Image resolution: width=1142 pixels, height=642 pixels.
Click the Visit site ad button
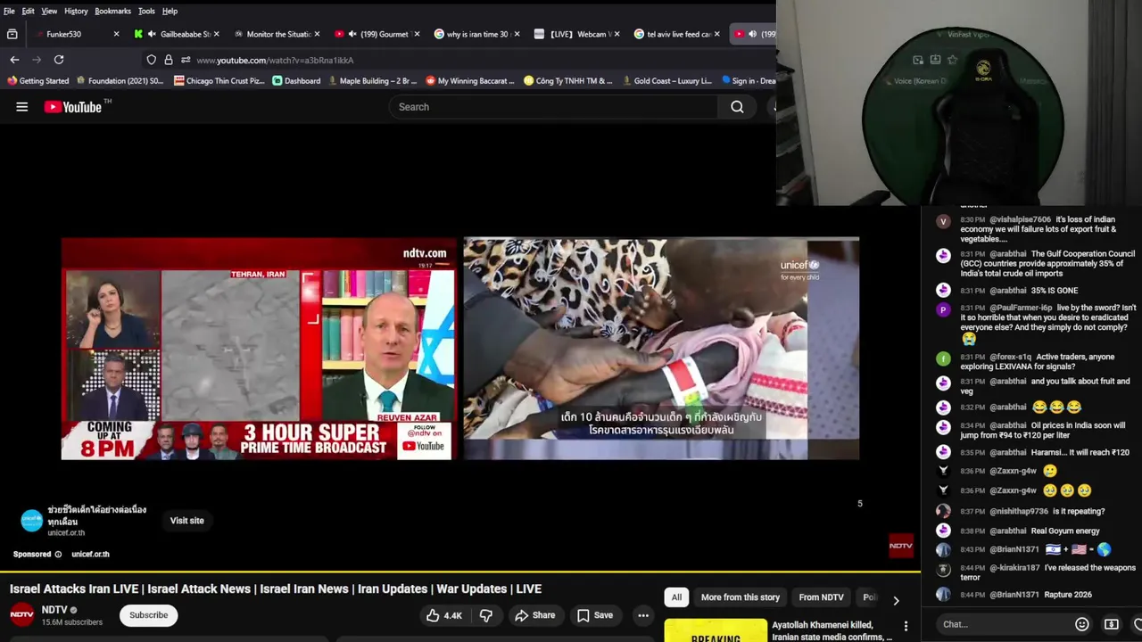(x=186, y=521)
